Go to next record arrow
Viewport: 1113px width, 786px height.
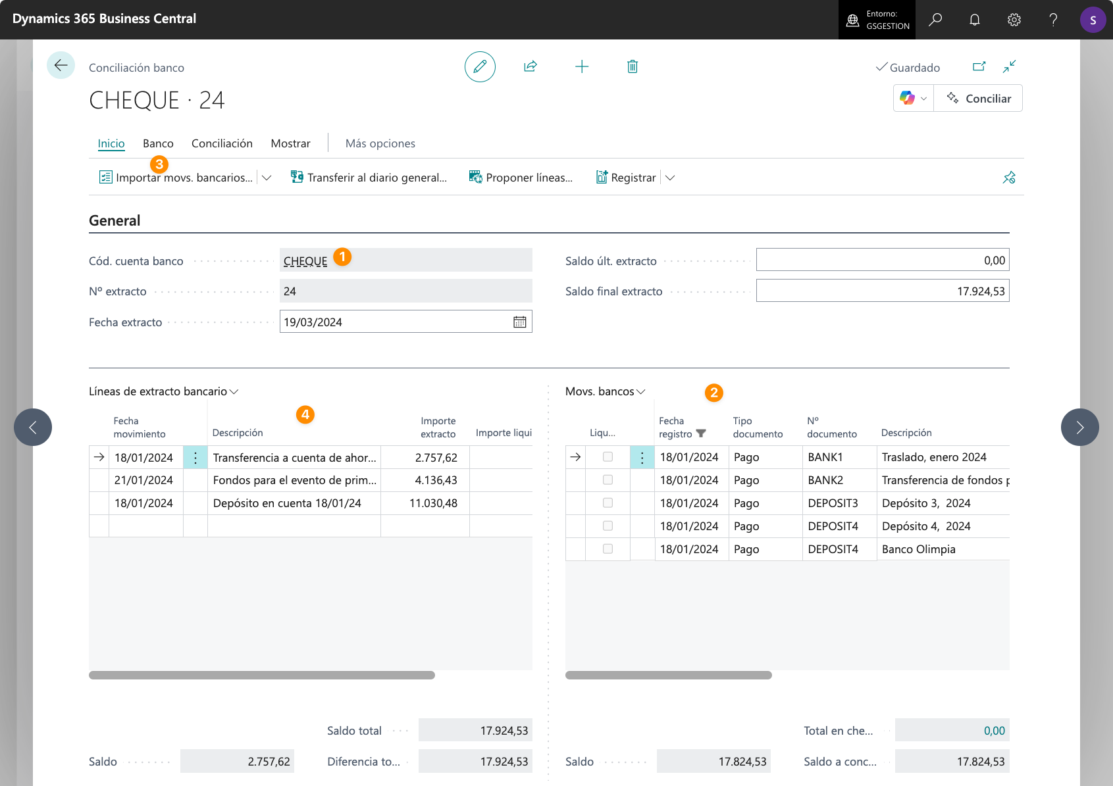(1080, 428)
